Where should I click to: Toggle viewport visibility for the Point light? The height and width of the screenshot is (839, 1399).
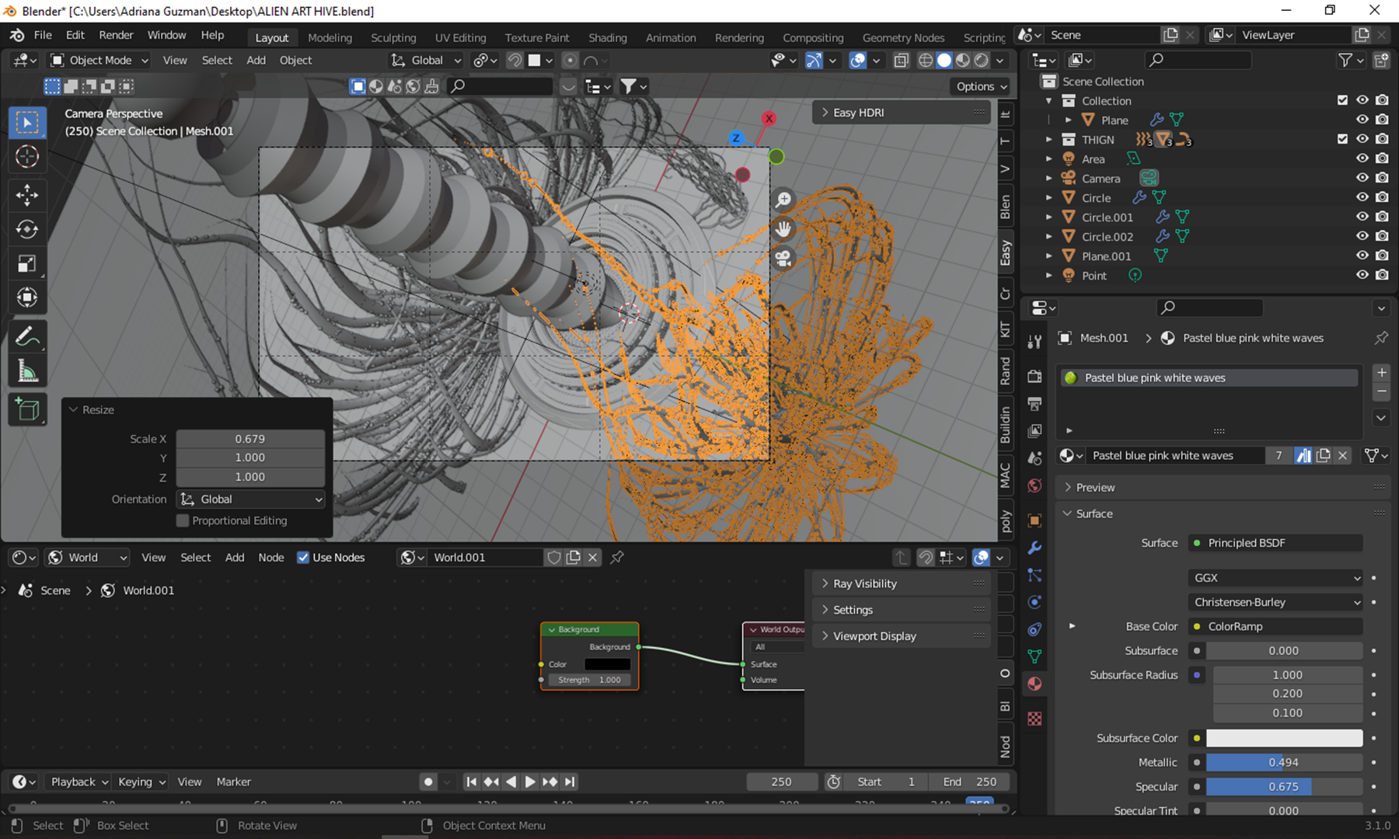(x=1362, y=275)
